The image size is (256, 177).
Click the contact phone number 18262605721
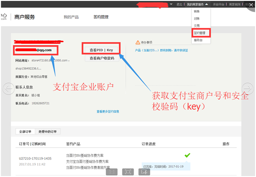tap(40, 103)
